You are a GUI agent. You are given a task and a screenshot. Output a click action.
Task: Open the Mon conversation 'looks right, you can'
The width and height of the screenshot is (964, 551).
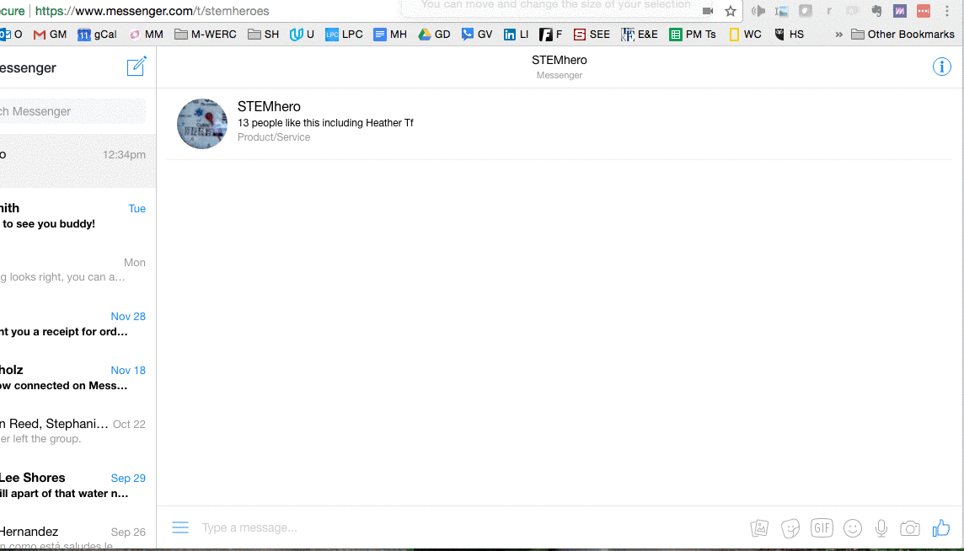pyautogui.click(x=78, y=269)
